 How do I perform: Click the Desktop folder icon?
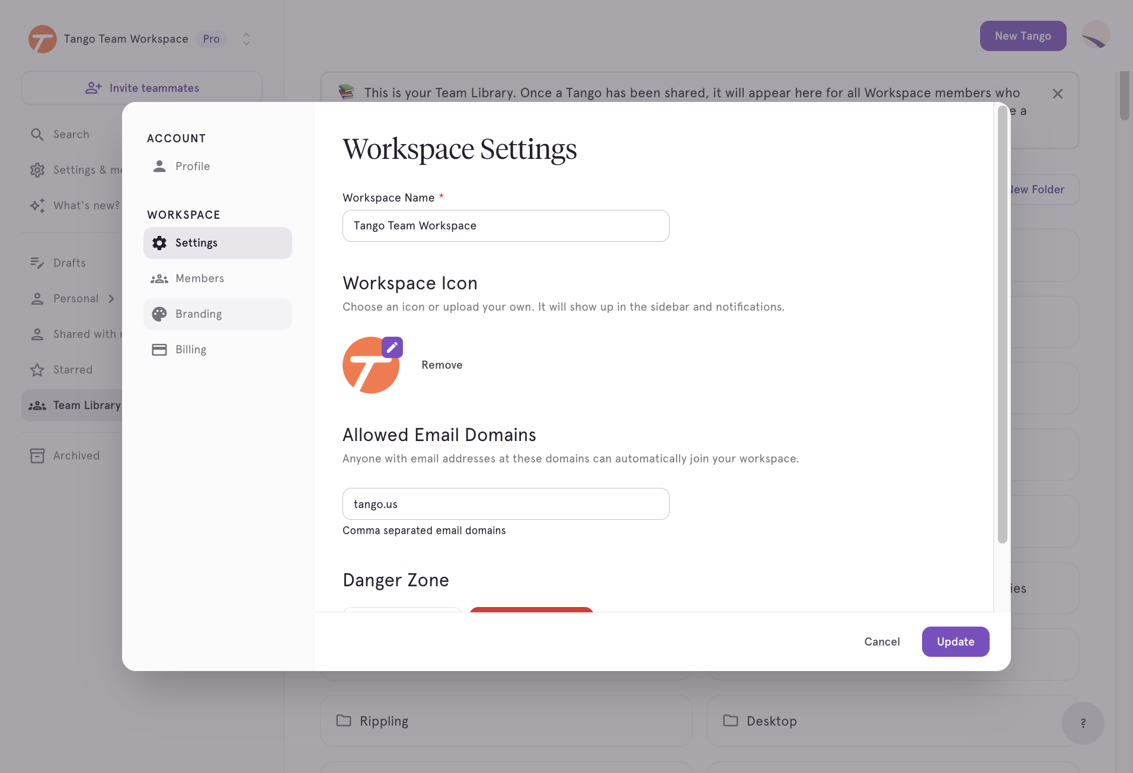click(731, 721)
